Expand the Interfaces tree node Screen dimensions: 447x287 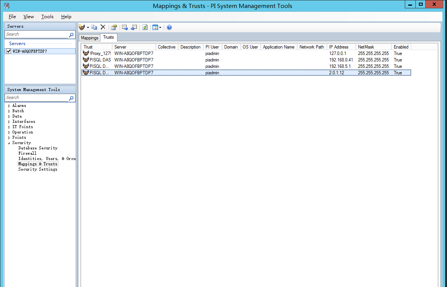coord(9,122)
